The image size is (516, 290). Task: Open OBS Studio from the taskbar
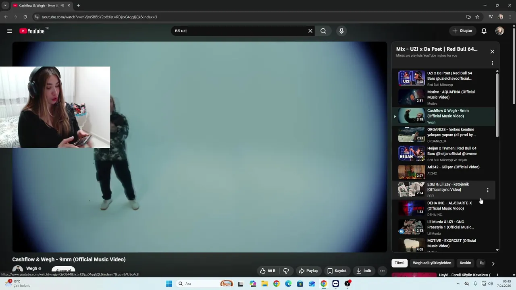[x=347, y=284]
